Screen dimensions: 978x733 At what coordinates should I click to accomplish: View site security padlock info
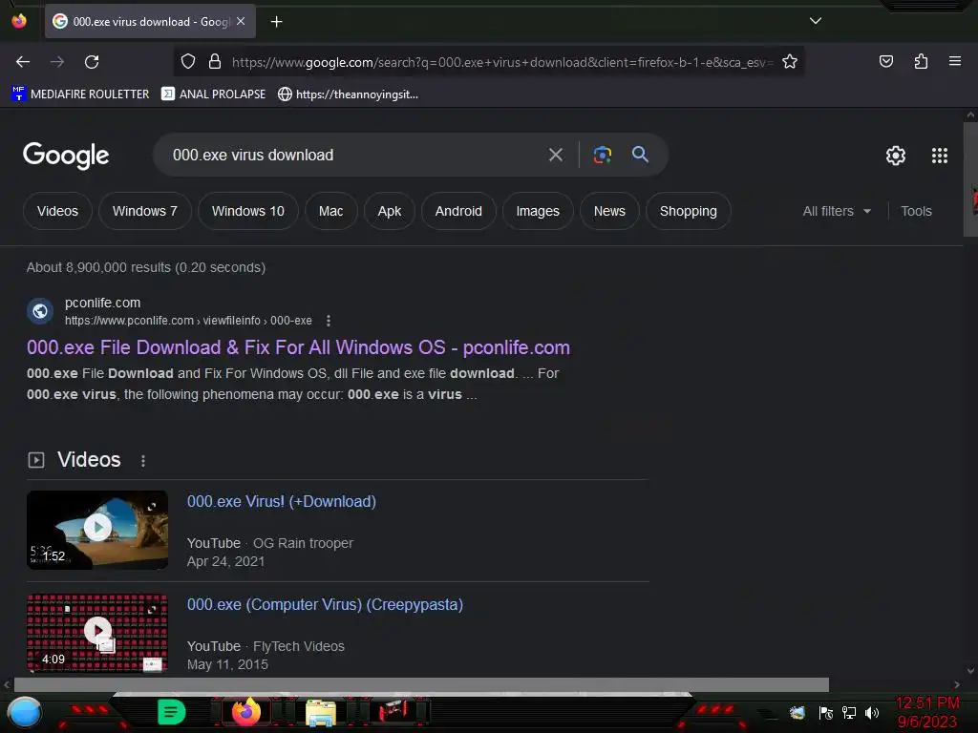pos(215,62)
